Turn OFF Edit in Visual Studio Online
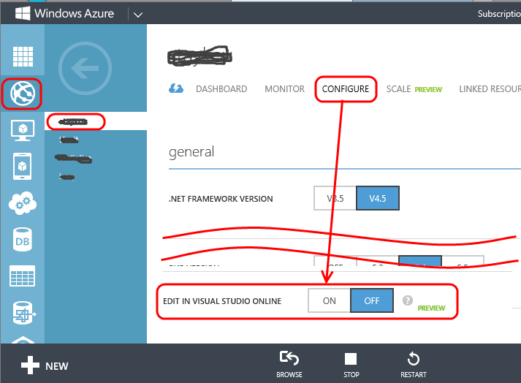This screenshot has height=383, width=521. pyautogui.click(x=372, y=301)
